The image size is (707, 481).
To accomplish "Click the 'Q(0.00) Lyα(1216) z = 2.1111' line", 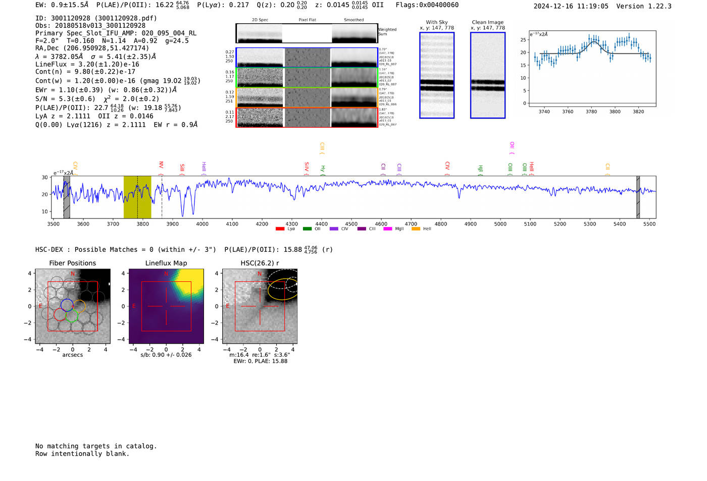I will pyautogui.click(x=92, y=124).
